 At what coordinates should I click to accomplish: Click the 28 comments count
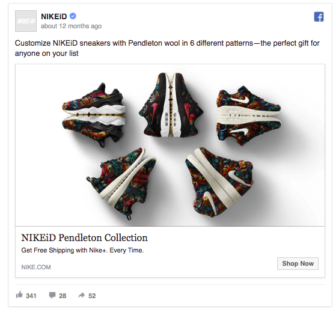[63, 296]
